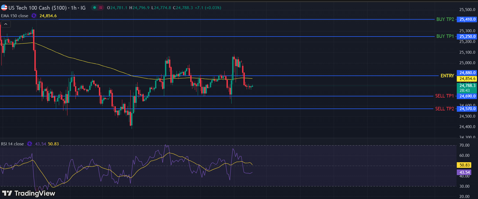
Task: Click the BUY TP1 line label
Action: point(445,36)
